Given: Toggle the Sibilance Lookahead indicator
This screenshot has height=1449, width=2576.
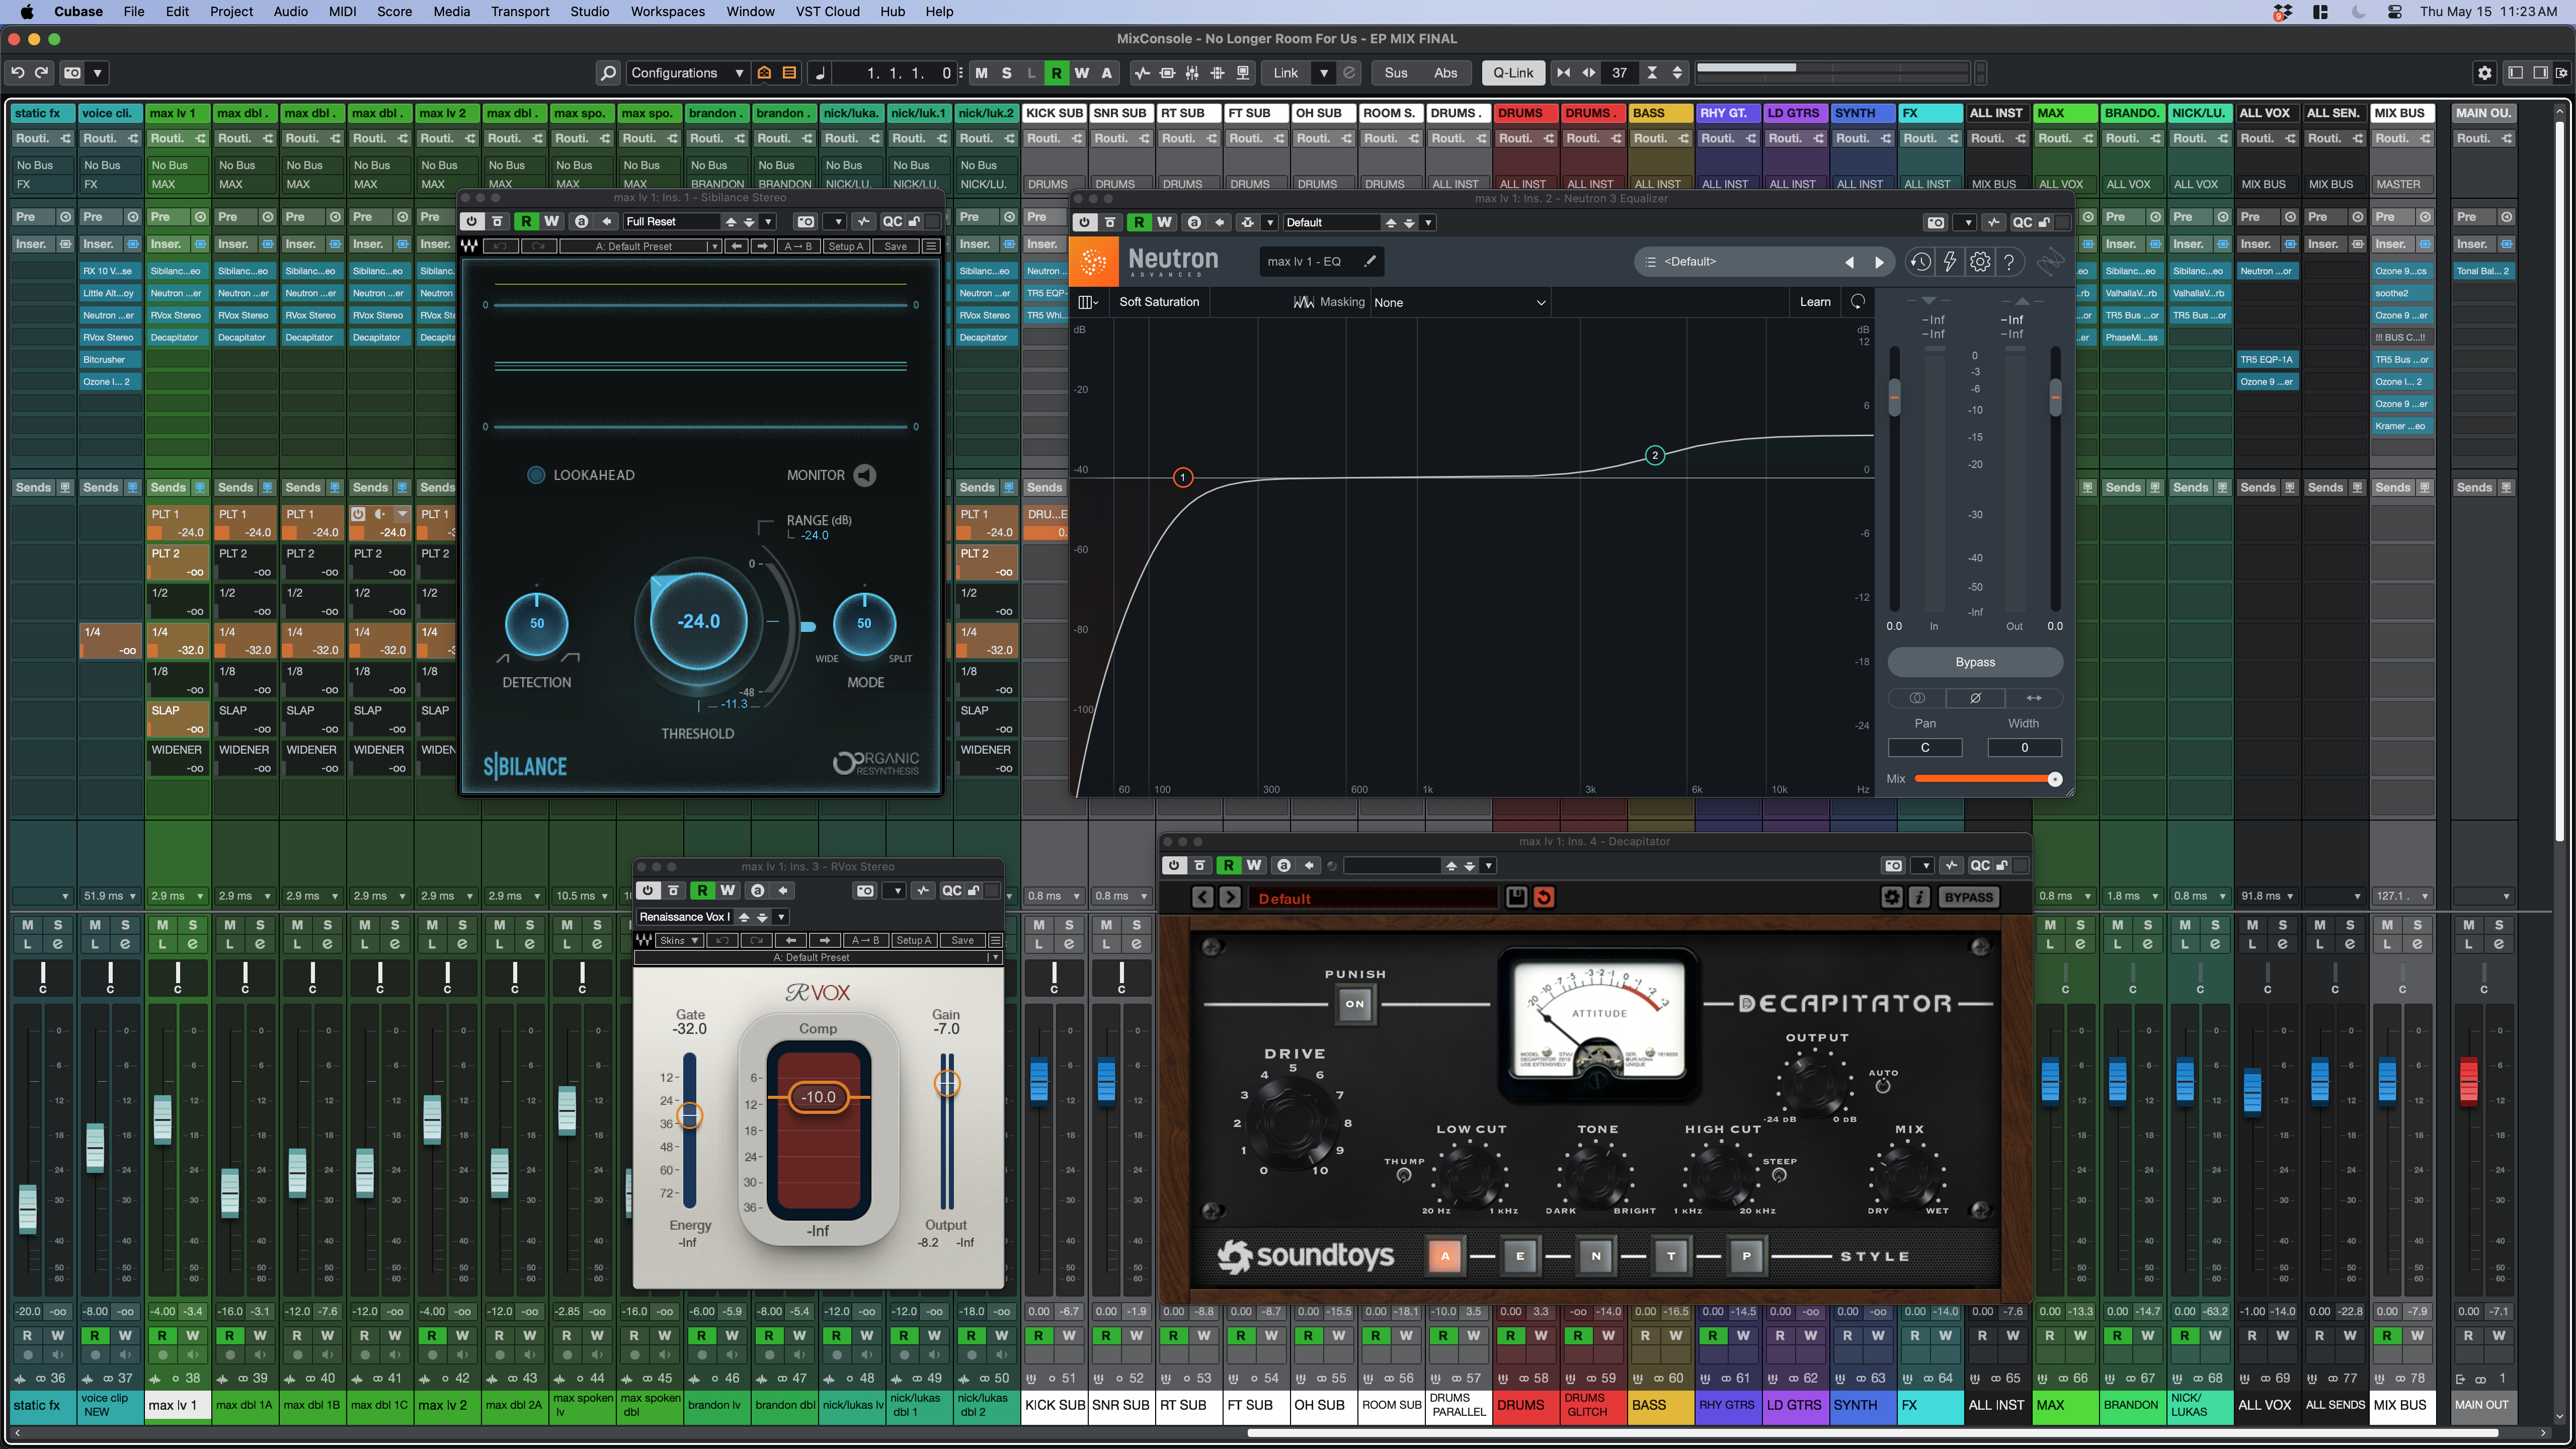Looking at the screenshot, I should pos(536,475).
